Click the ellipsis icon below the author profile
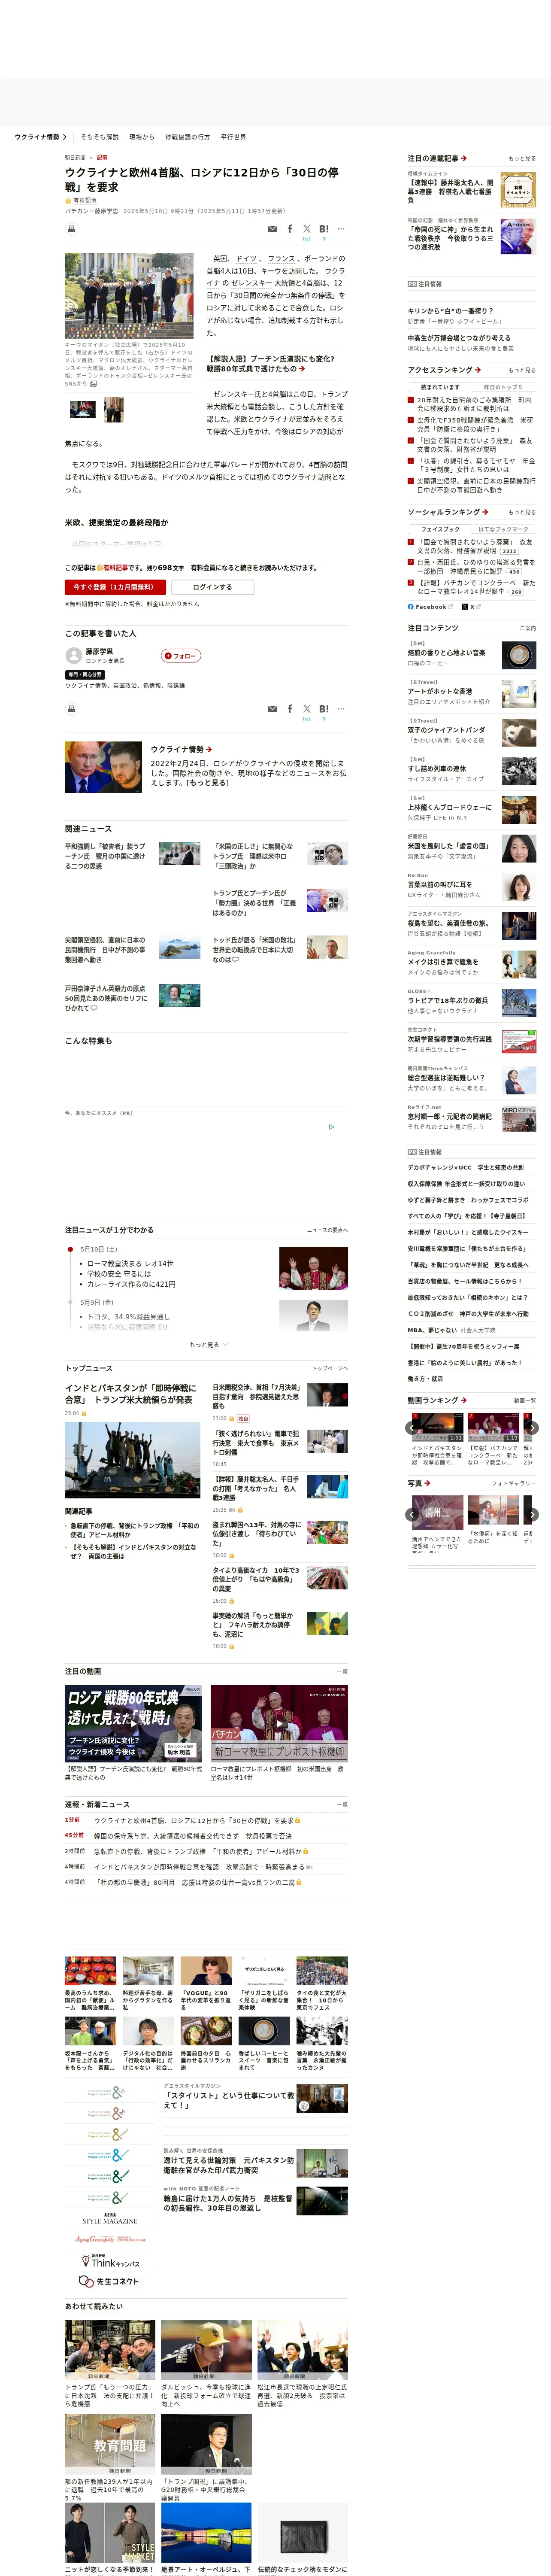Screen dimensions: 551x2576 point(341,709)
